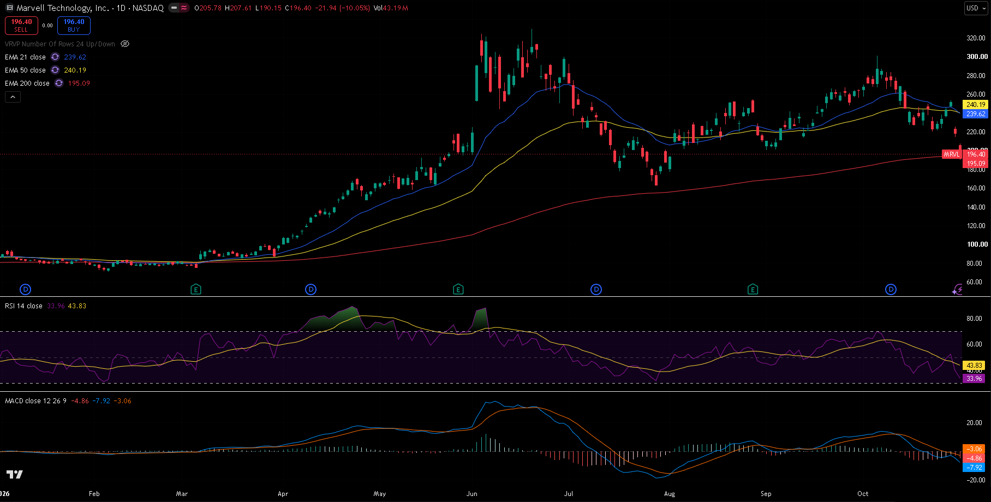Viewport: 991px width, 502px height.
Task: Click the blue 196.40 BUY button
Action: coord(74,25)
